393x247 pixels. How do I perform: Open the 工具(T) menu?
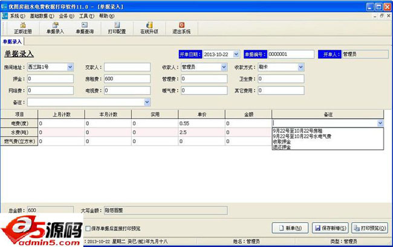point(86,16)
